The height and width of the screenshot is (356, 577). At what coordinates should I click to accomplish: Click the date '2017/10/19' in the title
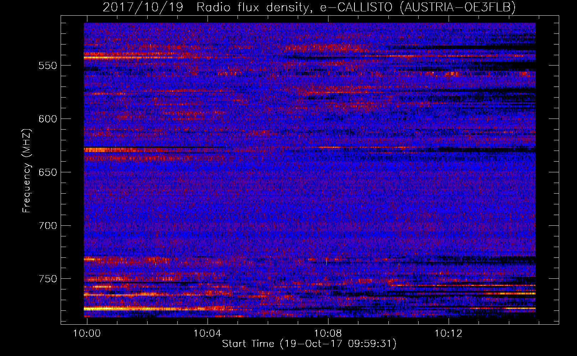(143, 7)
